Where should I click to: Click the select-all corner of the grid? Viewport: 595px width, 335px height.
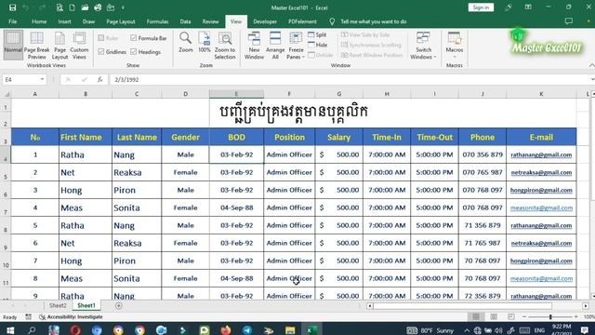tap(6, 93)
